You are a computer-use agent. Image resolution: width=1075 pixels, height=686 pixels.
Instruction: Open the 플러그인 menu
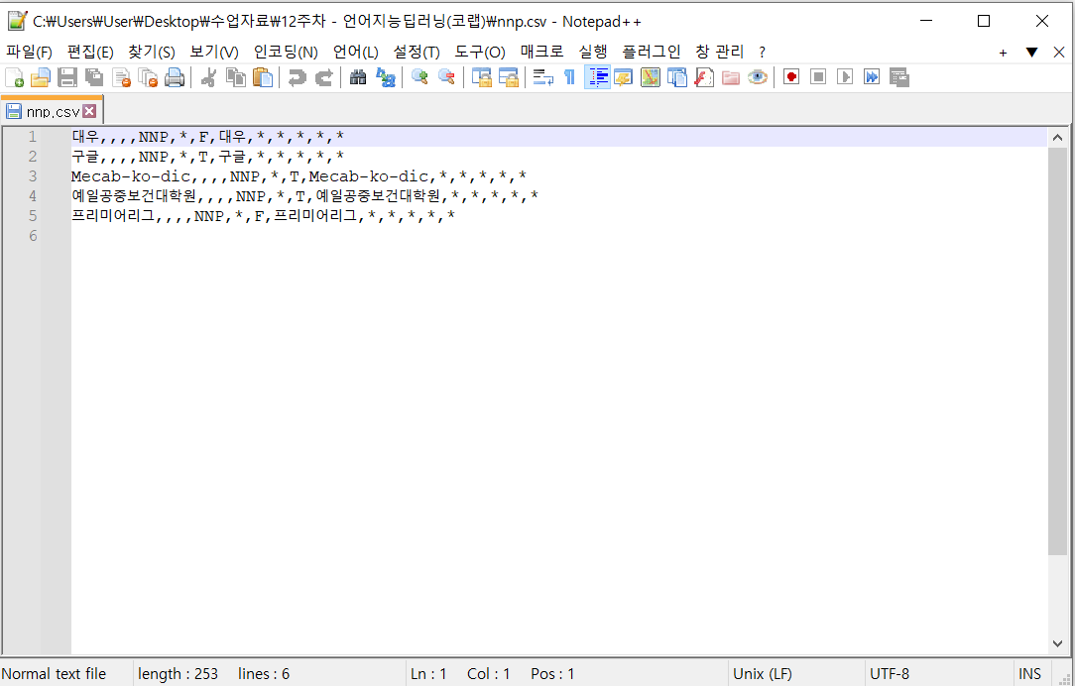click(x=652, y=53)
